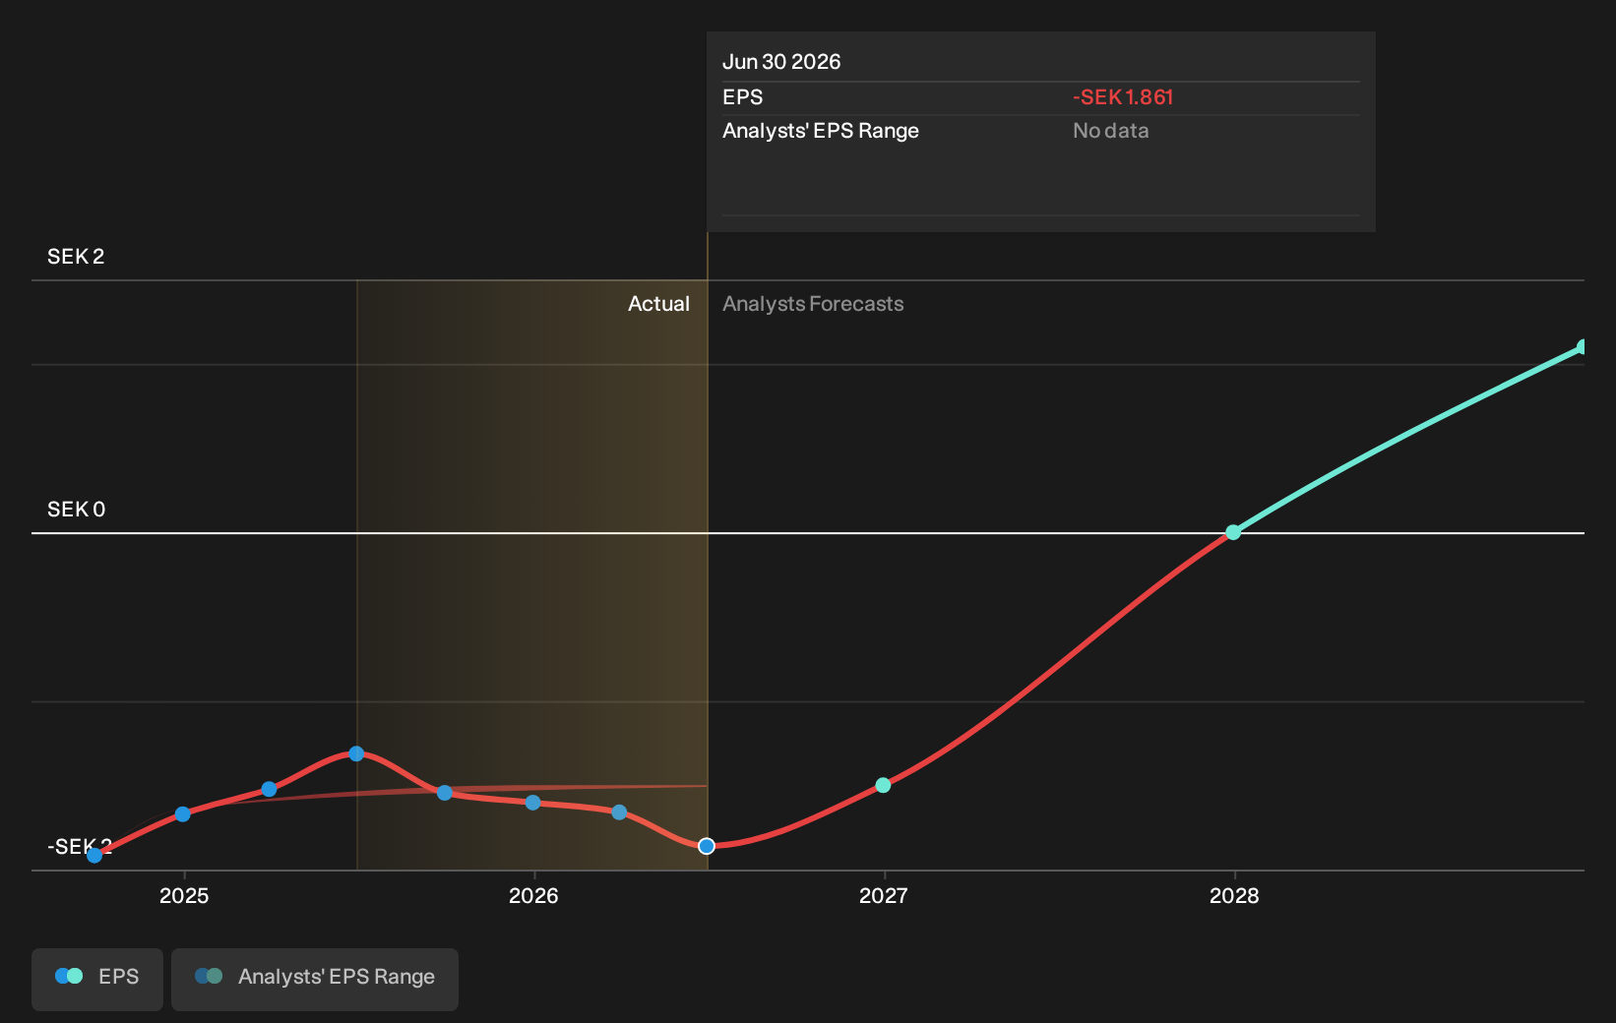Select the EPS data point at 2025

click(182, 813)
